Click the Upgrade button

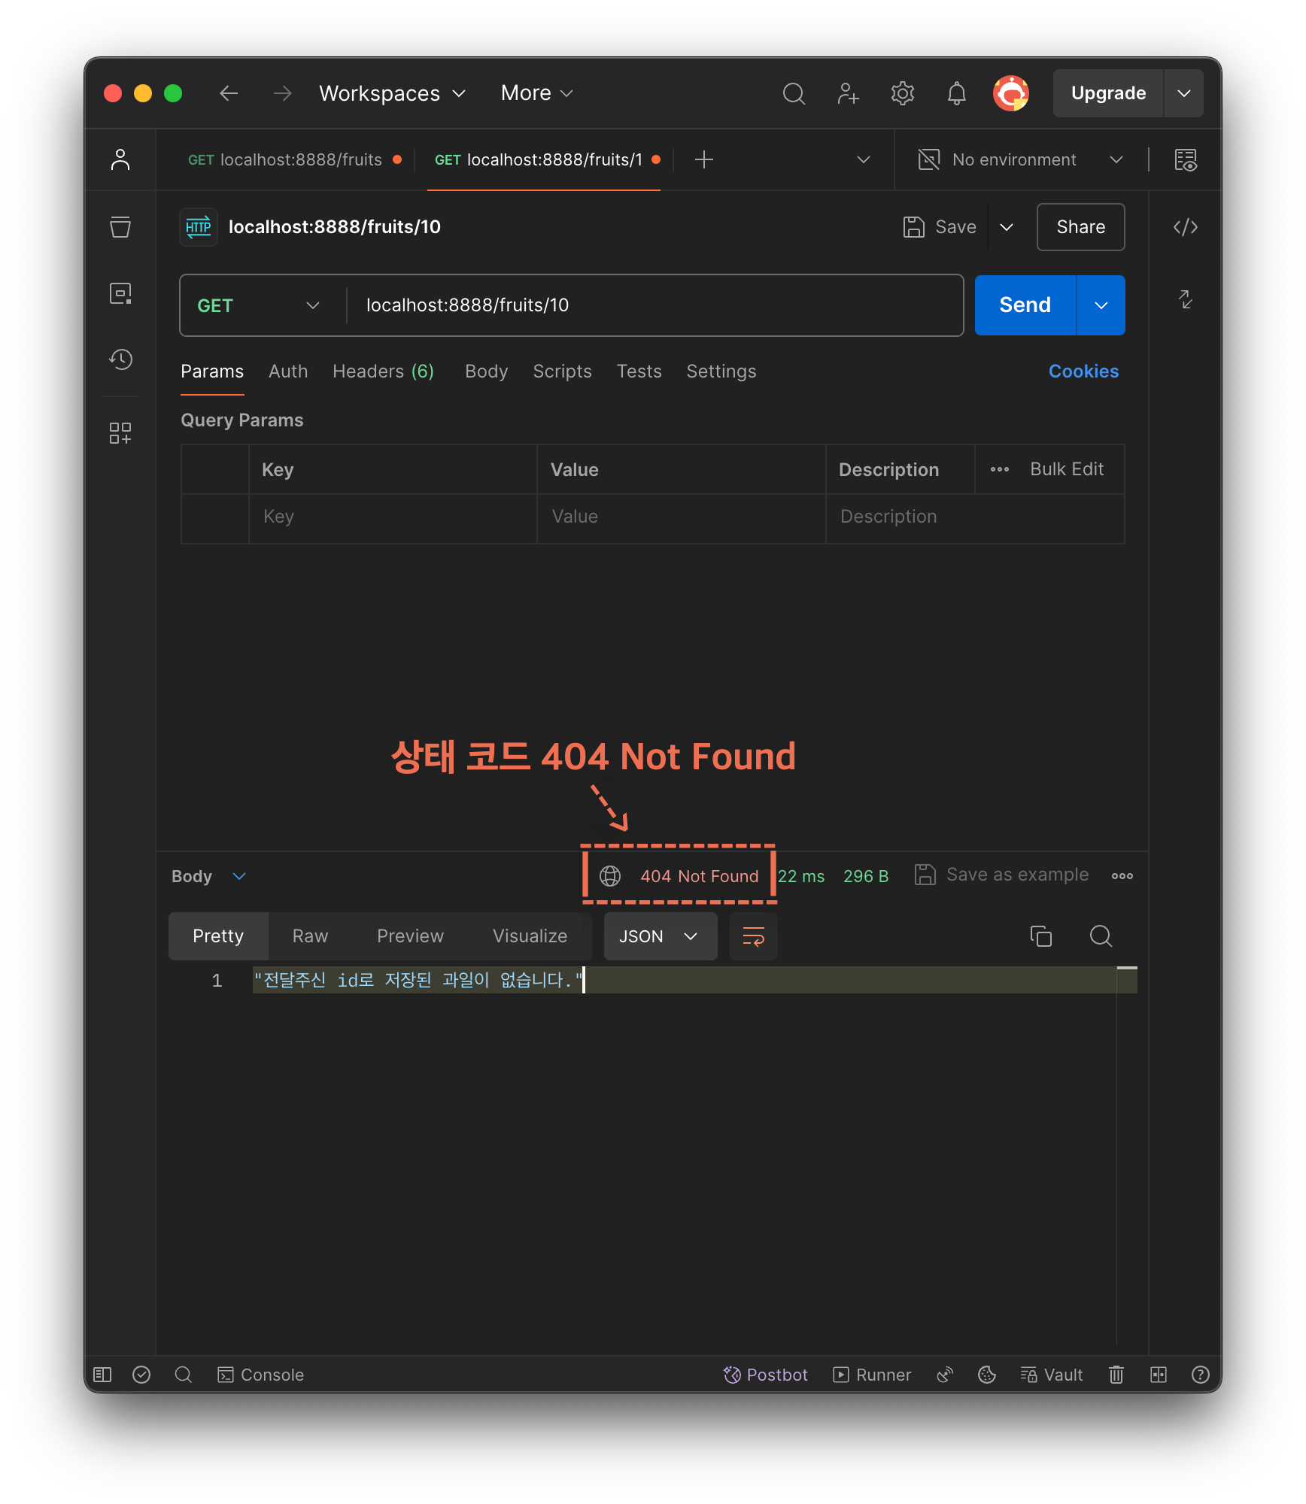point(1107,93)
